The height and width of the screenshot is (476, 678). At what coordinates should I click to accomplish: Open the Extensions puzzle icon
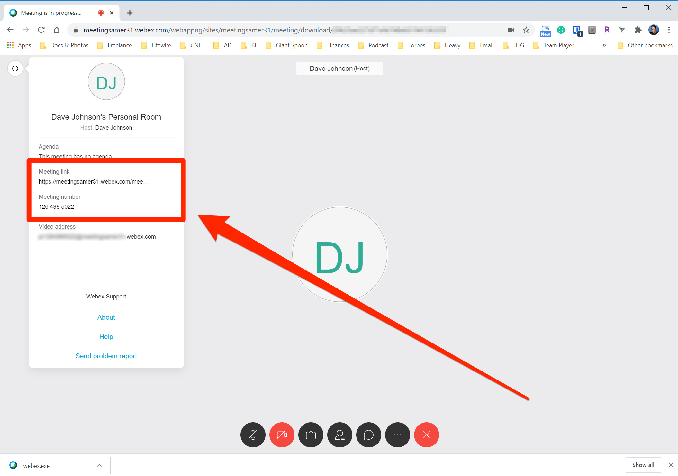pos(638,30)
